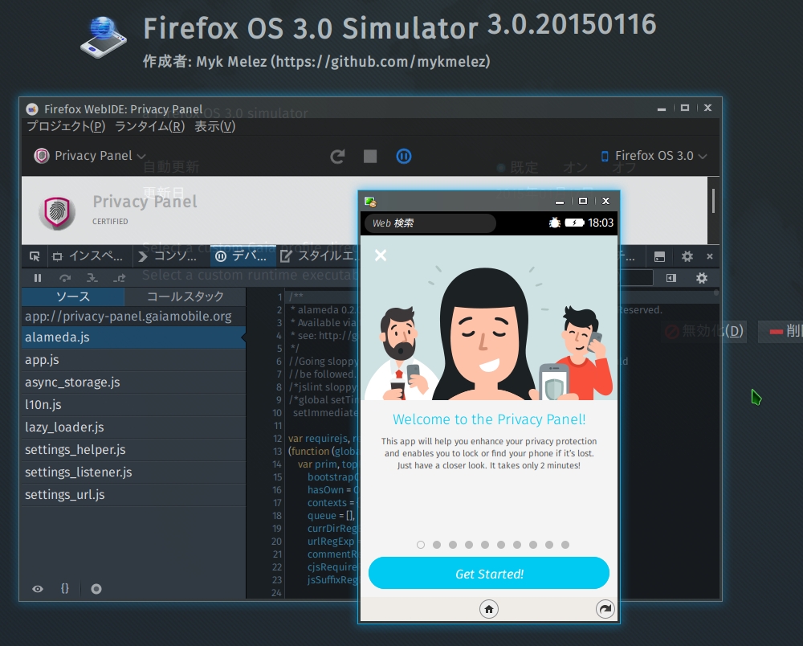Click the Privacy Panel fingerprint app icon
This screenshot has height=646, width=803.
[57, 212]
